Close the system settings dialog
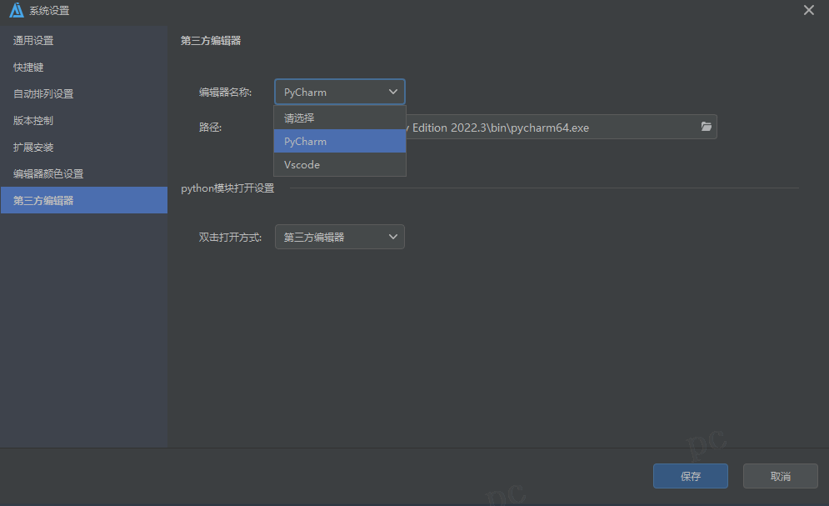The image size is (829, 506). (x=808, y=10)
